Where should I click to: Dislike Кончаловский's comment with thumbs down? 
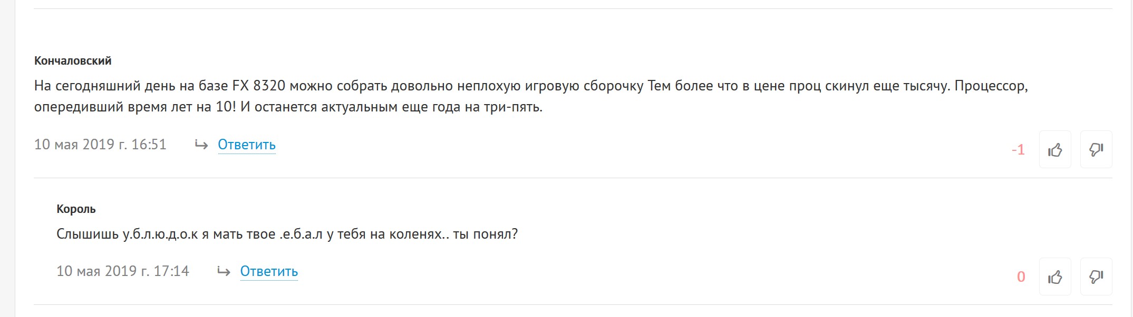(1096, 150)
